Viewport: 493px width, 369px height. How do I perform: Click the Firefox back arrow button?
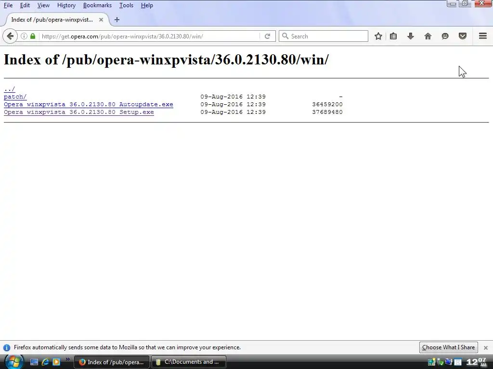10,36
